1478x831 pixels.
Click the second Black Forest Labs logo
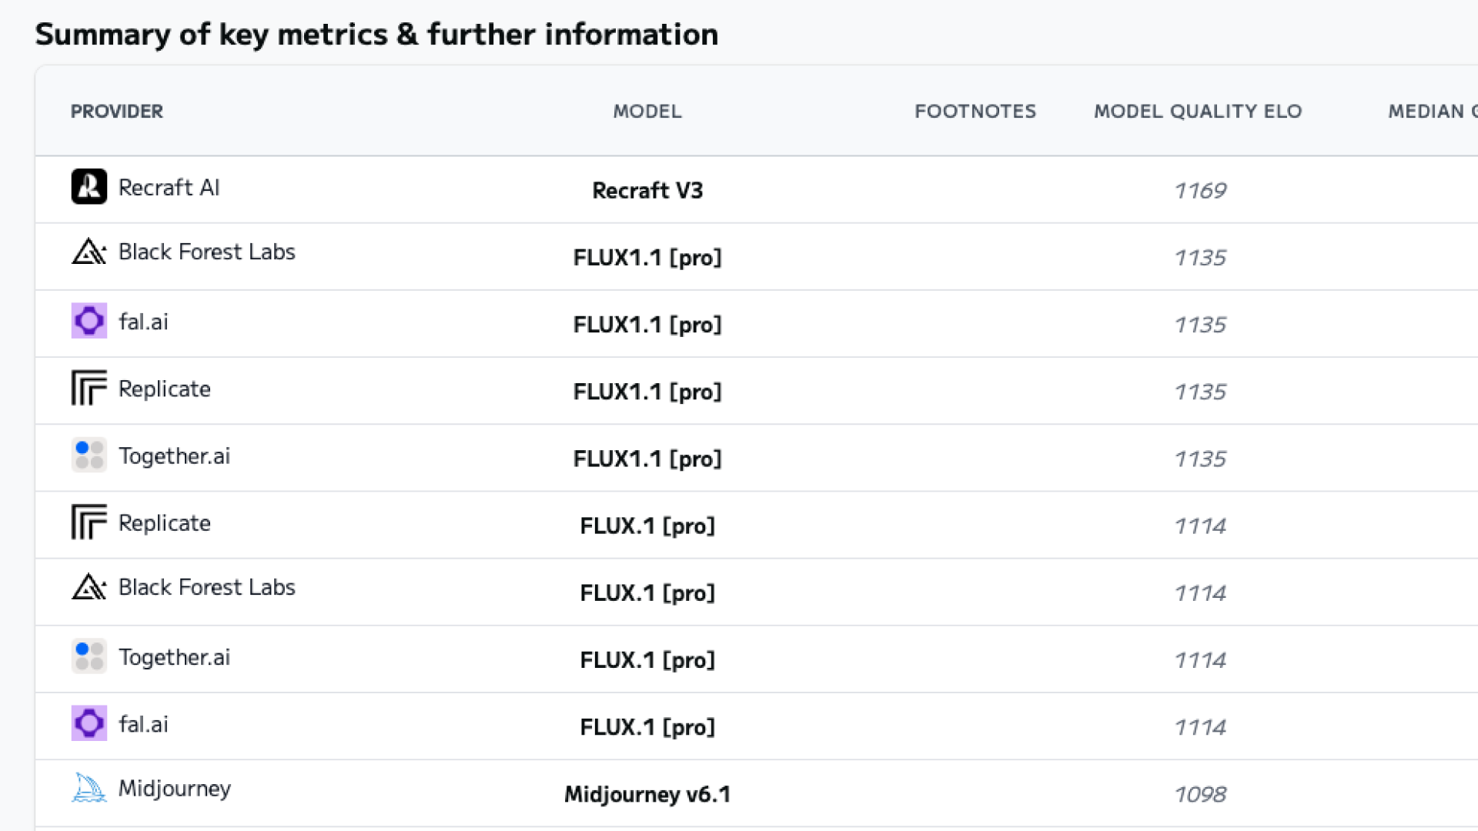pos(89,587)
